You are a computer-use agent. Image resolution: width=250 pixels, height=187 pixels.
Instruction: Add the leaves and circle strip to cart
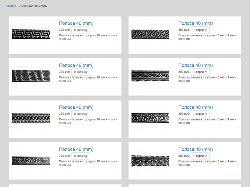81,156
